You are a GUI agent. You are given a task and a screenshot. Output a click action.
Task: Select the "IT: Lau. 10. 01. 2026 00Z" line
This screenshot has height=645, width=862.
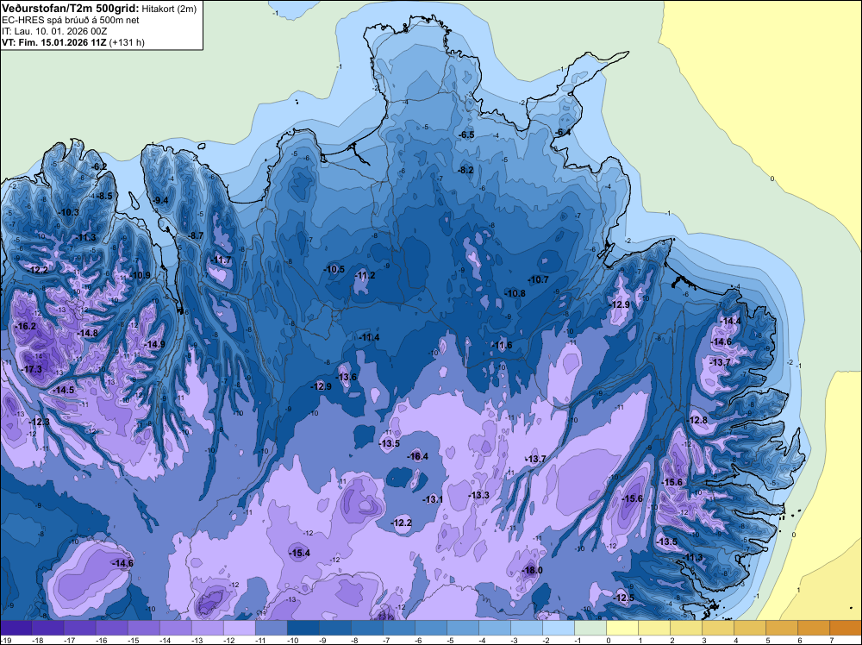53,31
